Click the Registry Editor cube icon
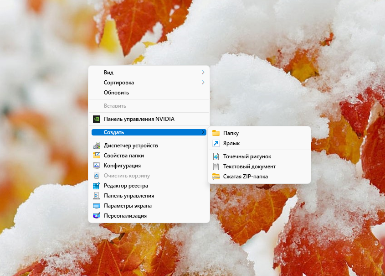This screenshot has width=385, height=276. (97, 186)
